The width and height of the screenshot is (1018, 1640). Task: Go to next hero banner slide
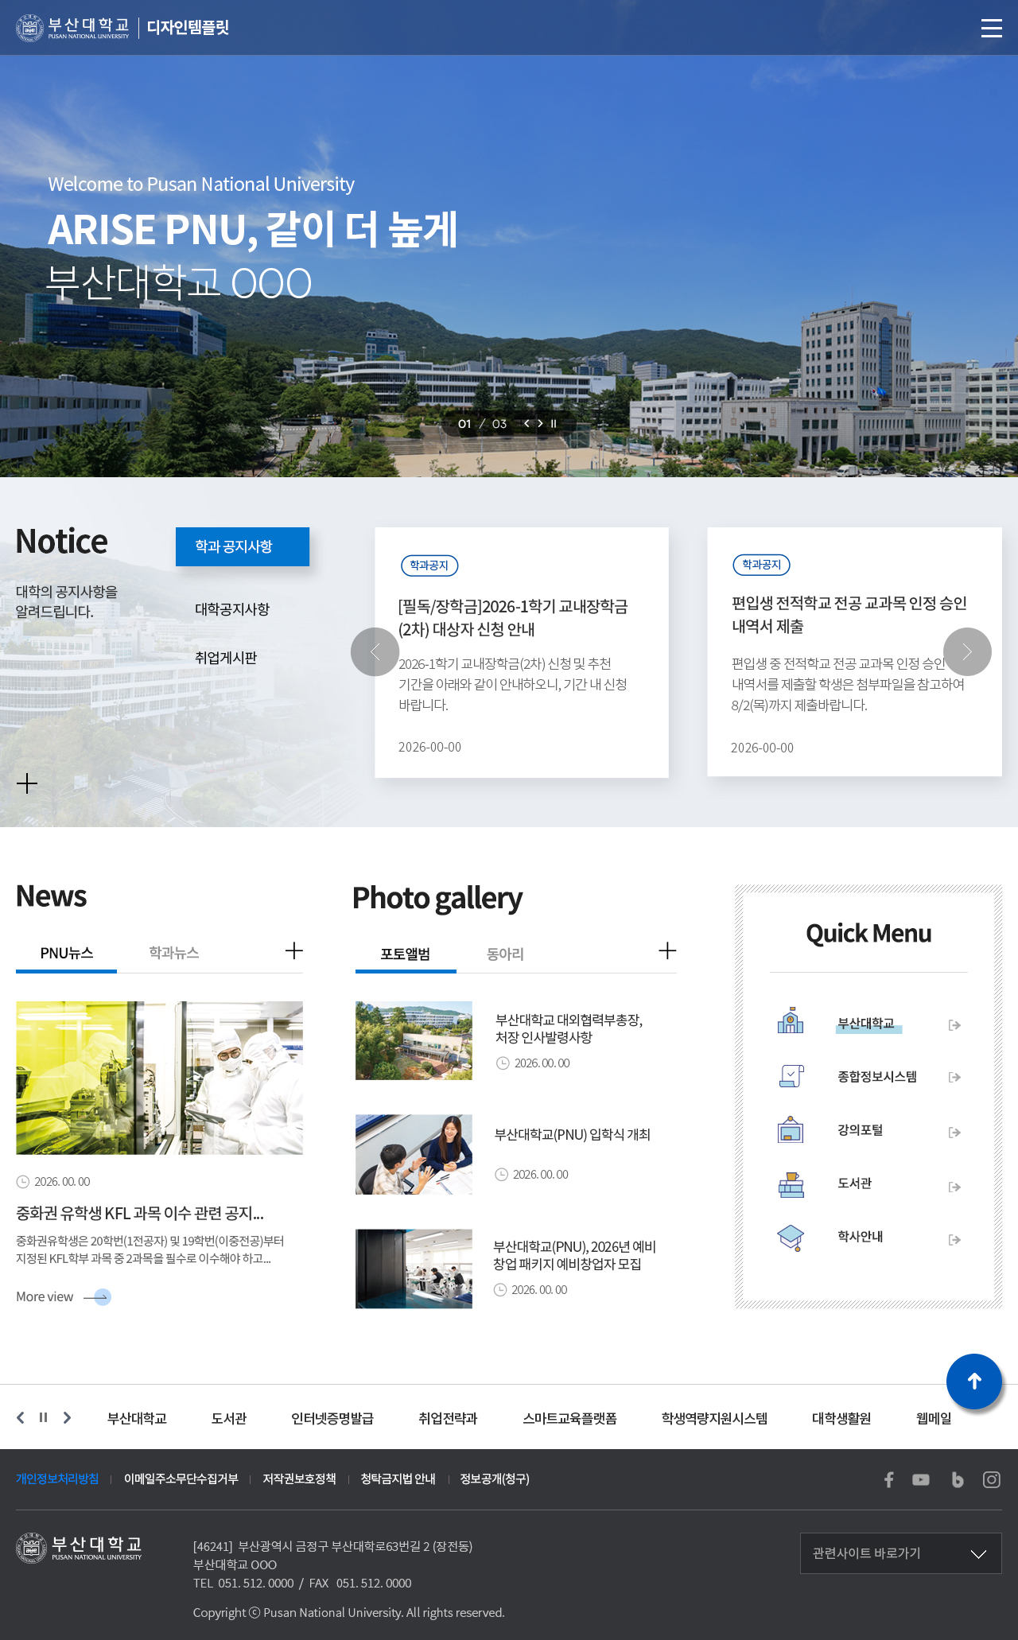point(541,424)
